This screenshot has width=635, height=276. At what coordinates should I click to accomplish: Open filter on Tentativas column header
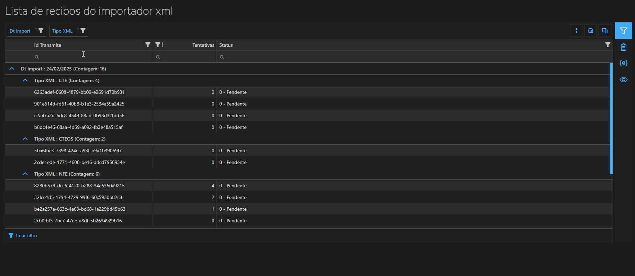(157, 45)
